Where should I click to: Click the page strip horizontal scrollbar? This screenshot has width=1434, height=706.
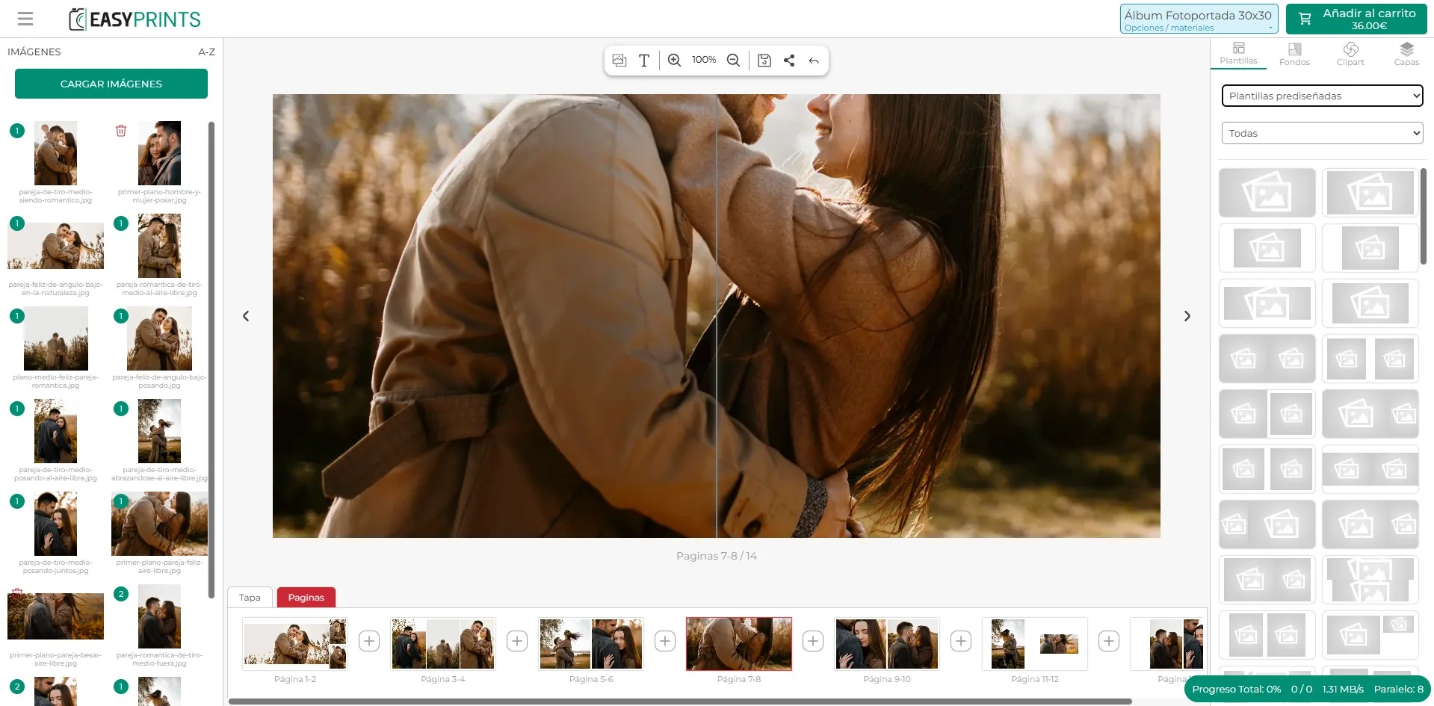pyautogui.click(x=680, y=702)
